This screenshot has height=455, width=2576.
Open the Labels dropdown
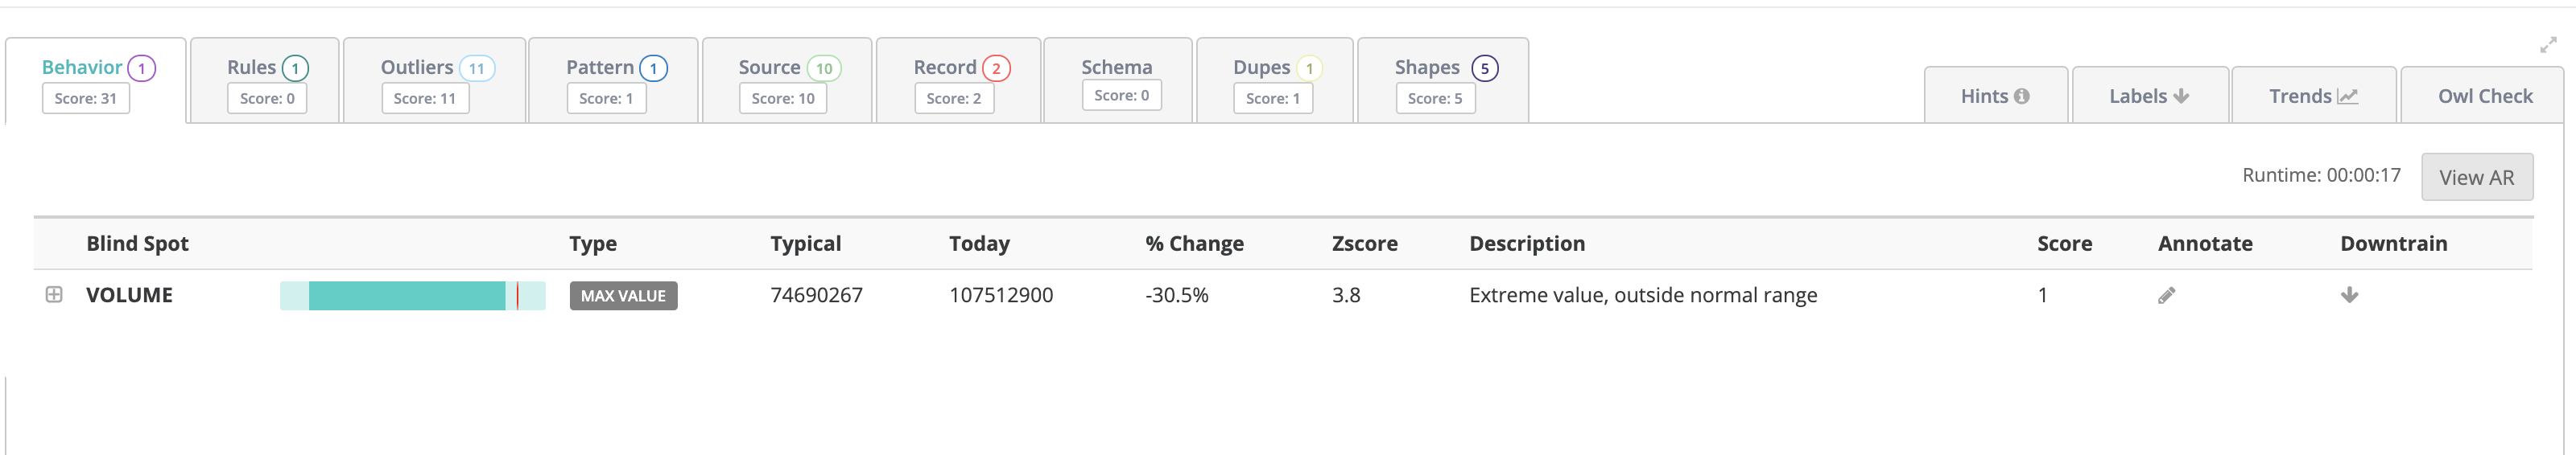pyautogui.click(x=2148, y=96)
